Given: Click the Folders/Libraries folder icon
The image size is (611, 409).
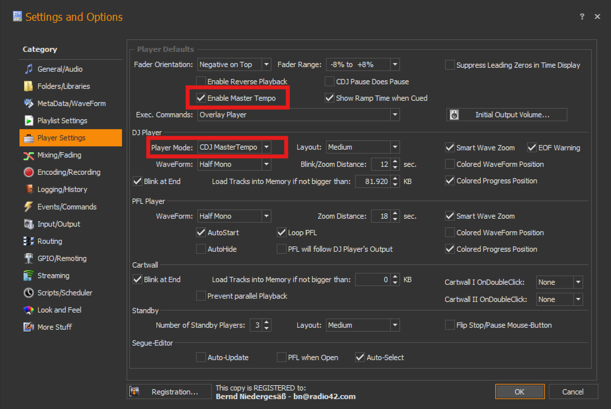Looking at the screenshot, I should [29, 86].
